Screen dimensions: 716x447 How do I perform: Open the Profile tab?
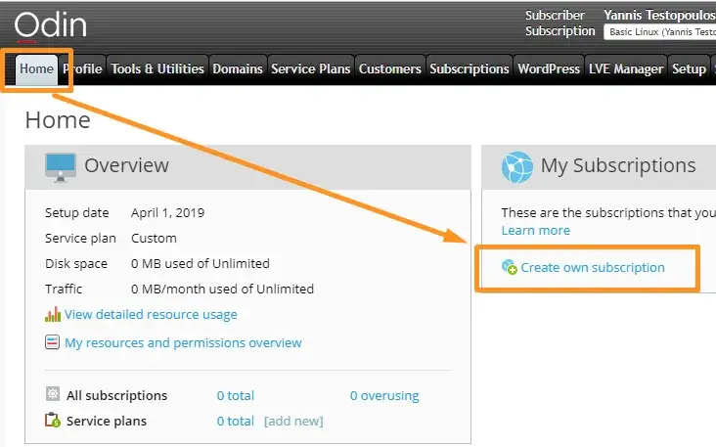(x=82, y=69)
